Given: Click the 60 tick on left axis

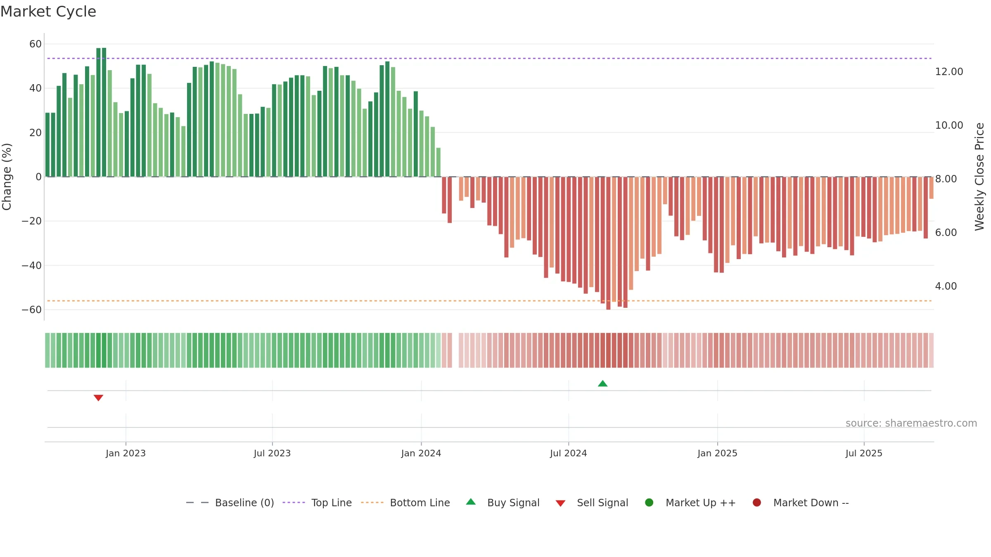Looking at the screenshot, I should tap(36, 44).
